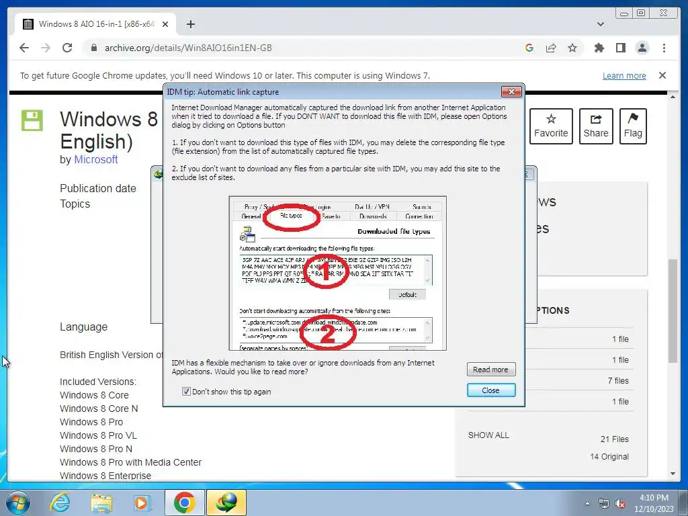Open Chrome profile avatar
Viewport: 688px width, 516px height.
642,48
